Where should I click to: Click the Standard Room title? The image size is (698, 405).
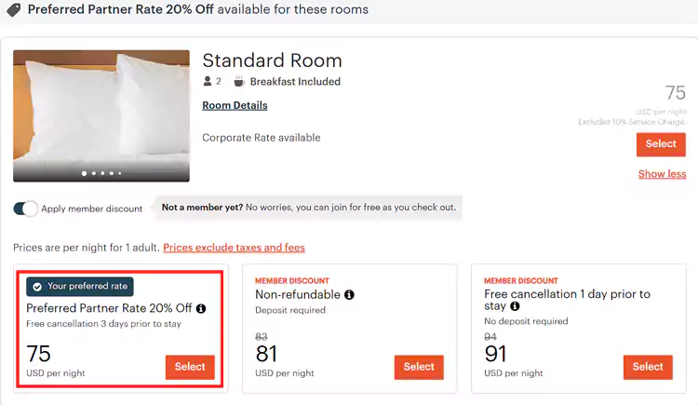coord(273,61)
